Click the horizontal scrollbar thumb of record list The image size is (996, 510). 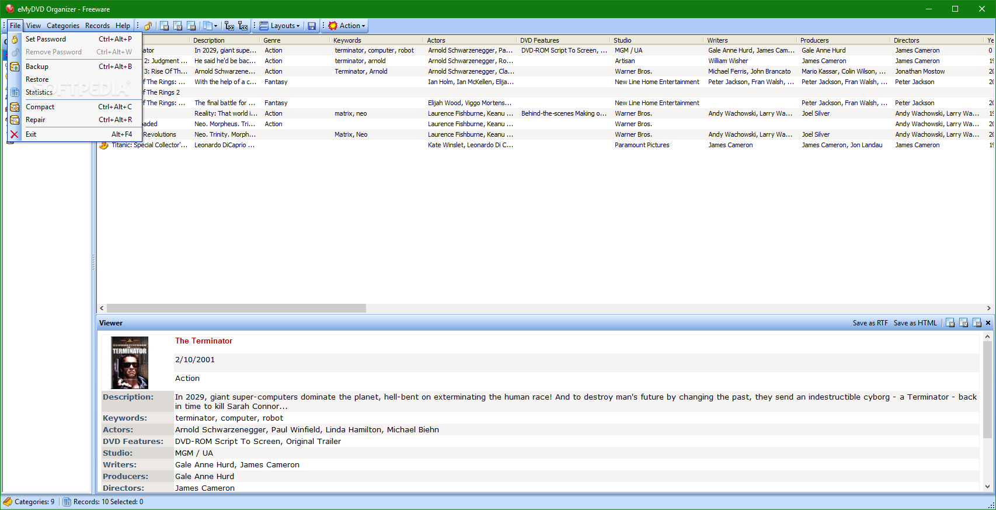pos(236,308)
